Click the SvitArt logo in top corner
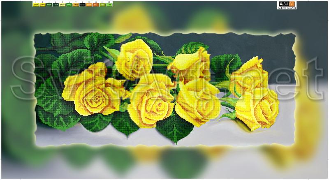Image resolution: width=329 pixels, height=180 pixels. [x=287, y=3]
